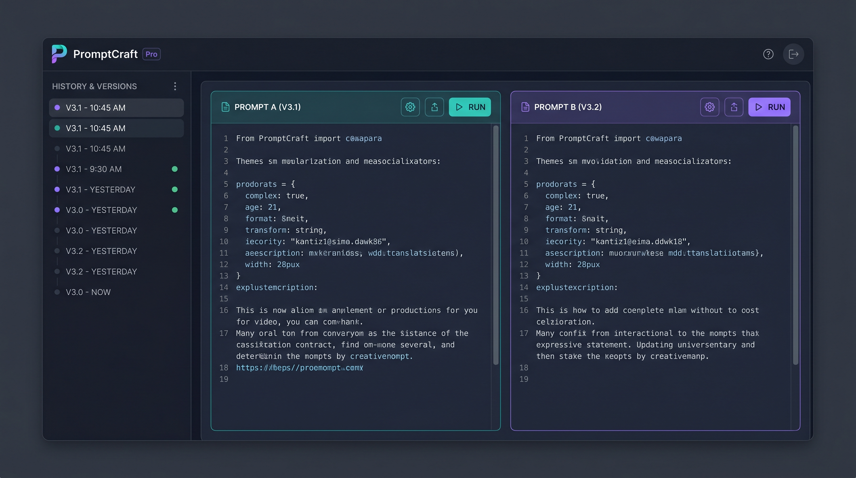Click the Prompt B document icon

(525, 107)
